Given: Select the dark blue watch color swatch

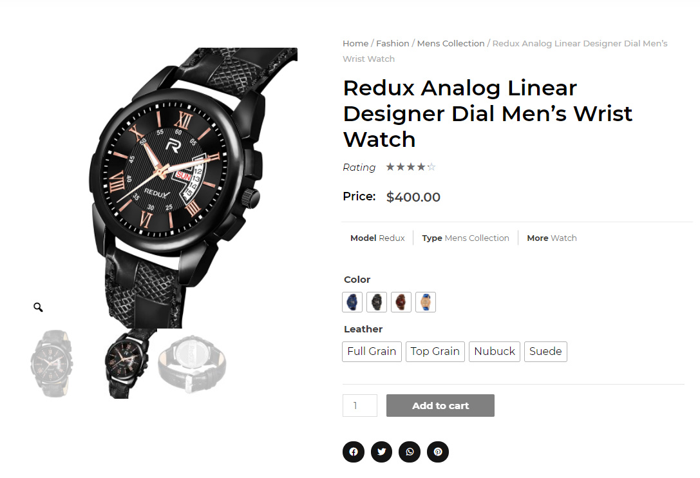Looking at the screenshot, I should pyautogui.click(x=352, y=302).
